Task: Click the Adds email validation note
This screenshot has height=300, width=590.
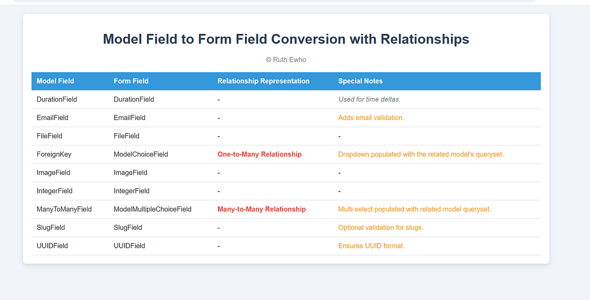Action: click(371, 117)
